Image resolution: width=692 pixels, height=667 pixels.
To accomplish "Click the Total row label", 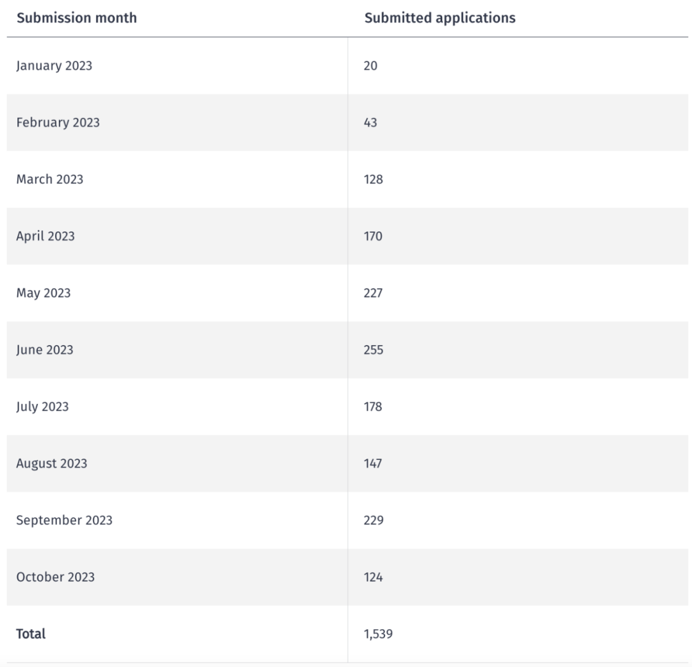I will pyautogui.click(x=31, y=634).
